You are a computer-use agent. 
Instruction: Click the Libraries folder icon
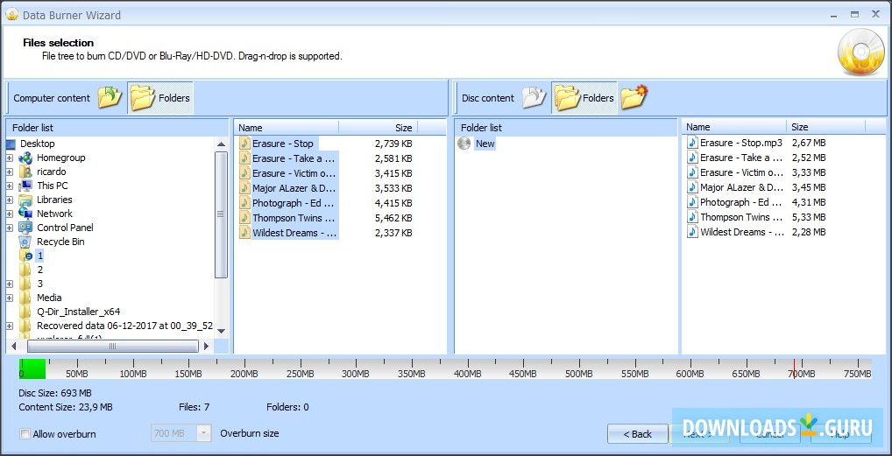(x=25, y=200)
